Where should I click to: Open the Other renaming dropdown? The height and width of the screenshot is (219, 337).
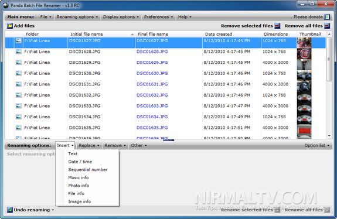(x=139, y=145)
